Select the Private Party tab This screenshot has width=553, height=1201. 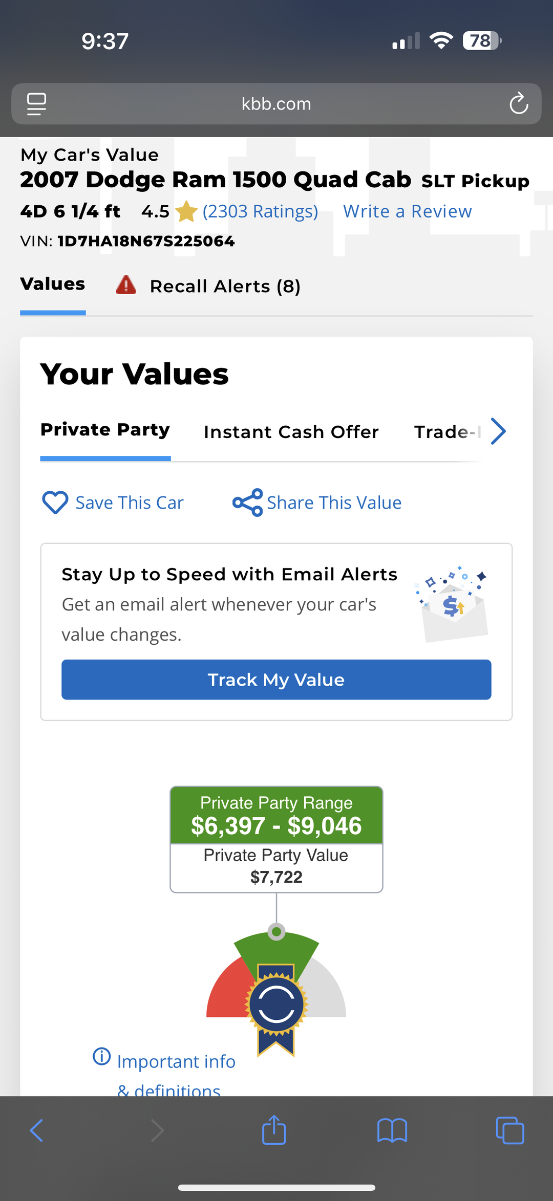pos(105,430)
